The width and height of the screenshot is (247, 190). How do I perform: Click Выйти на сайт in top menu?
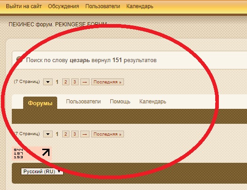point(24,6)
